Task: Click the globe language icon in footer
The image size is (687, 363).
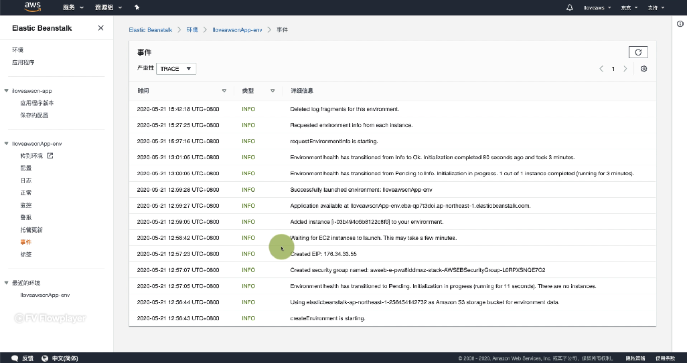Action: (x=45, y=358)
